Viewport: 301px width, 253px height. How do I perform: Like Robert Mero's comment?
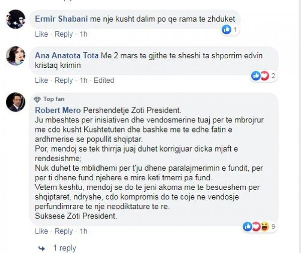tap(42, 231)
